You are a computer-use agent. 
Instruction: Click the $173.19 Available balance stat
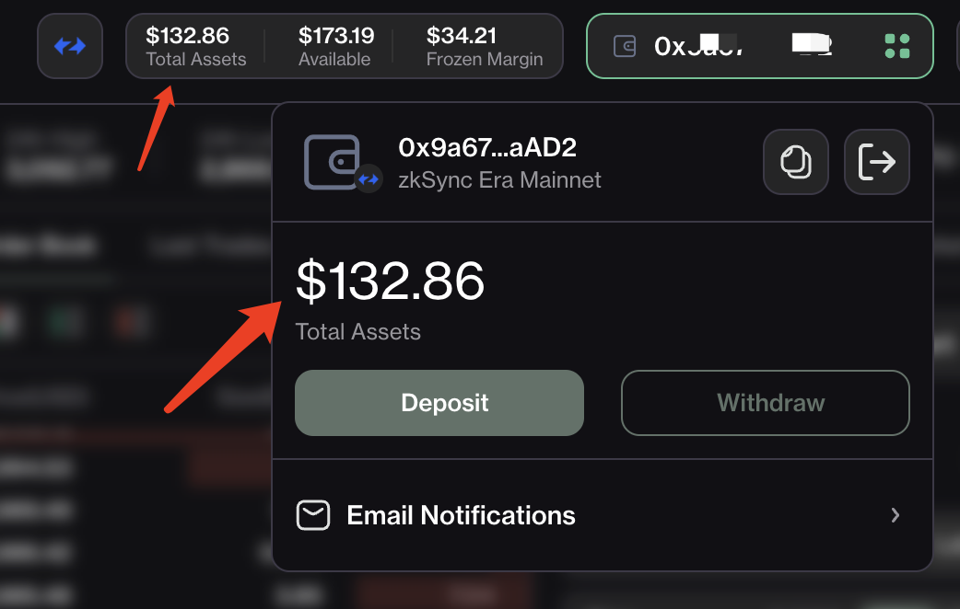tap(336, 46)
